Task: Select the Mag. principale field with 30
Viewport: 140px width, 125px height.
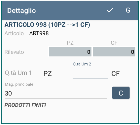Action: tap(56, 94)
